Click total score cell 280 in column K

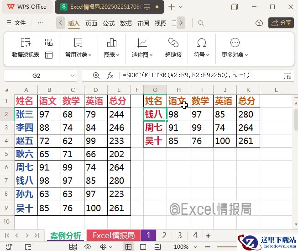tap(248, 114)
